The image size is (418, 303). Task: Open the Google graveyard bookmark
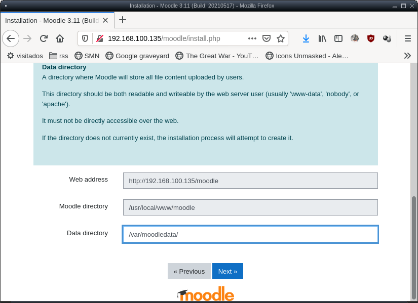(x=137, y=56)
